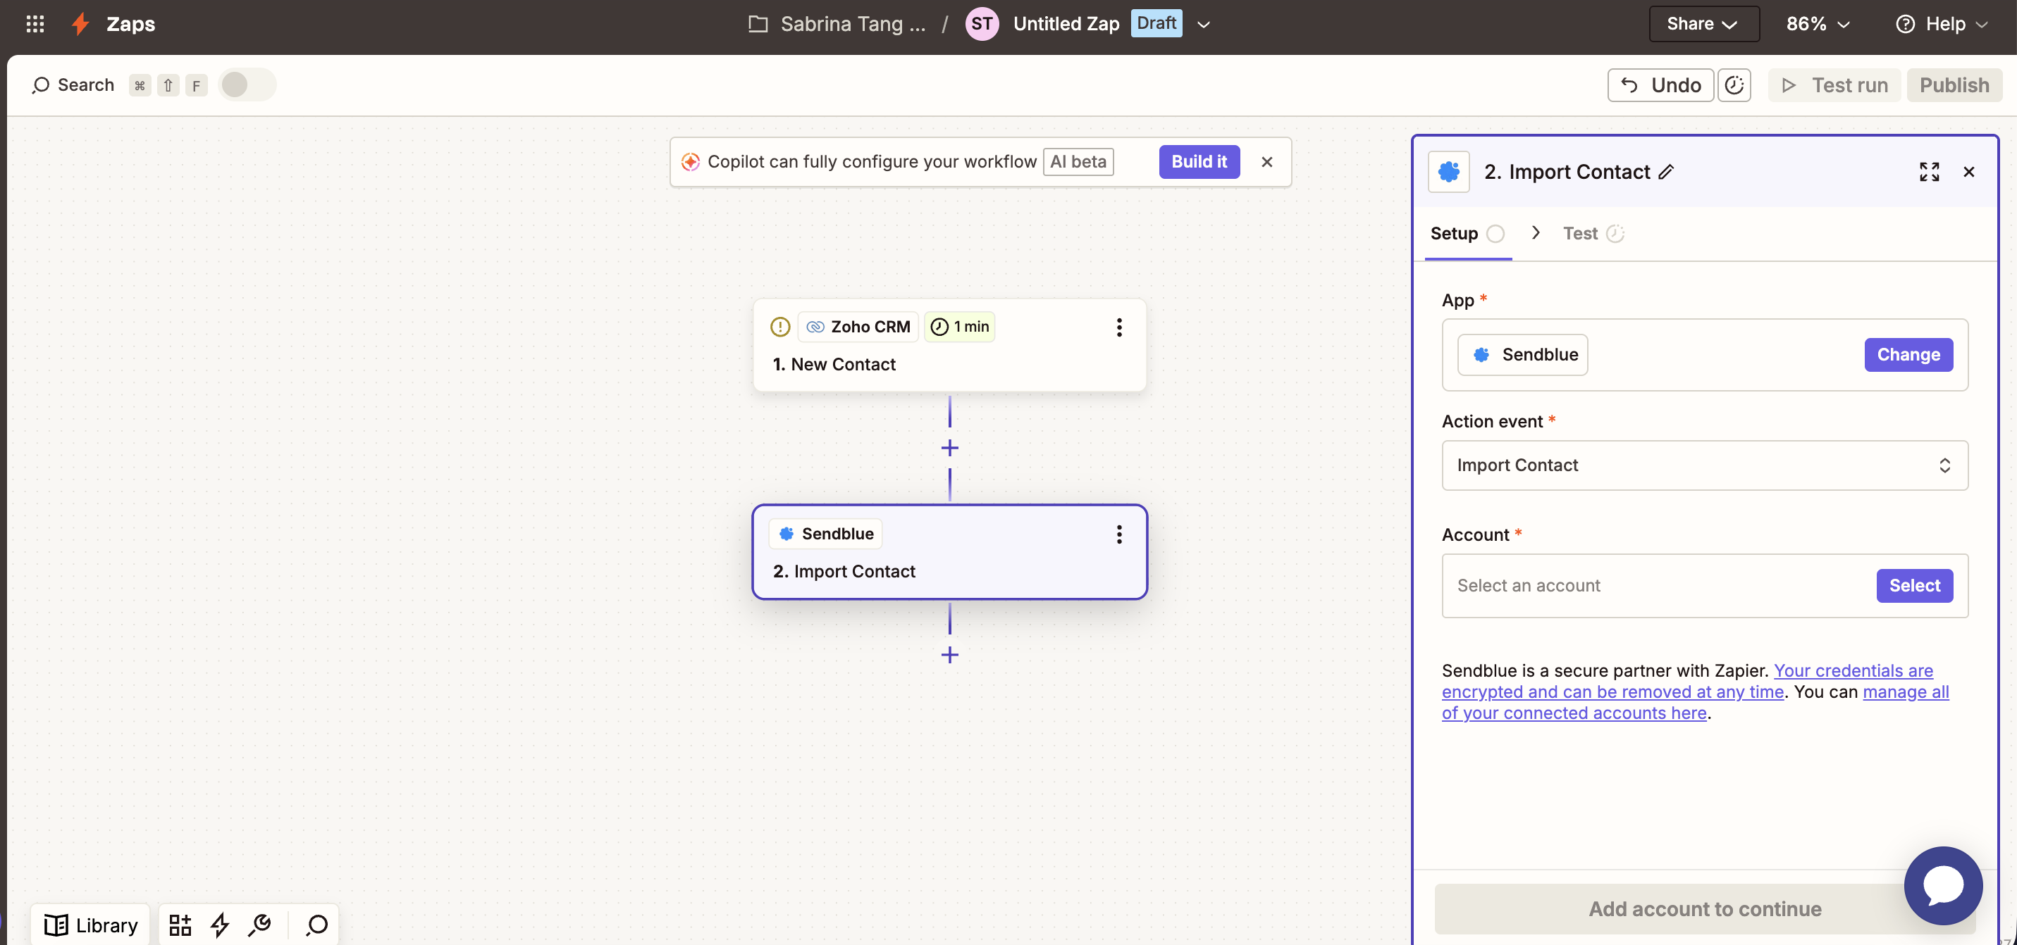Click the Zaps title

tap(131, 24)
